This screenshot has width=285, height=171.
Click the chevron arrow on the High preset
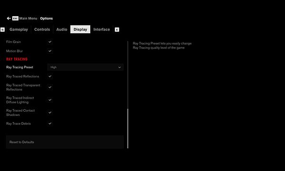tap(119, 67)
